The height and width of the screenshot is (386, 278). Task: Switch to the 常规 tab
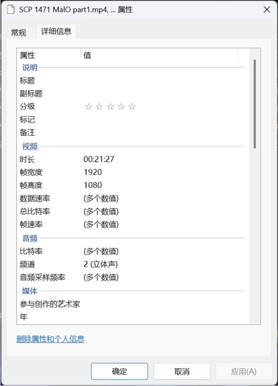coord(19,32)
